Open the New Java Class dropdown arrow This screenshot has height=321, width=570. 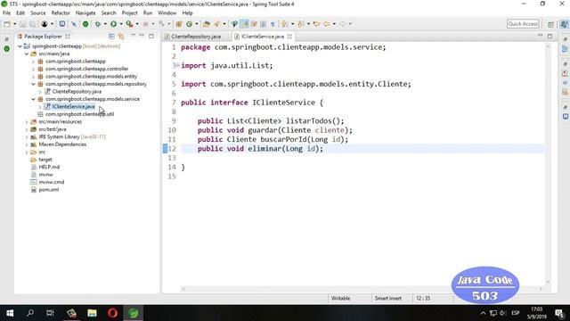[197, 24]
